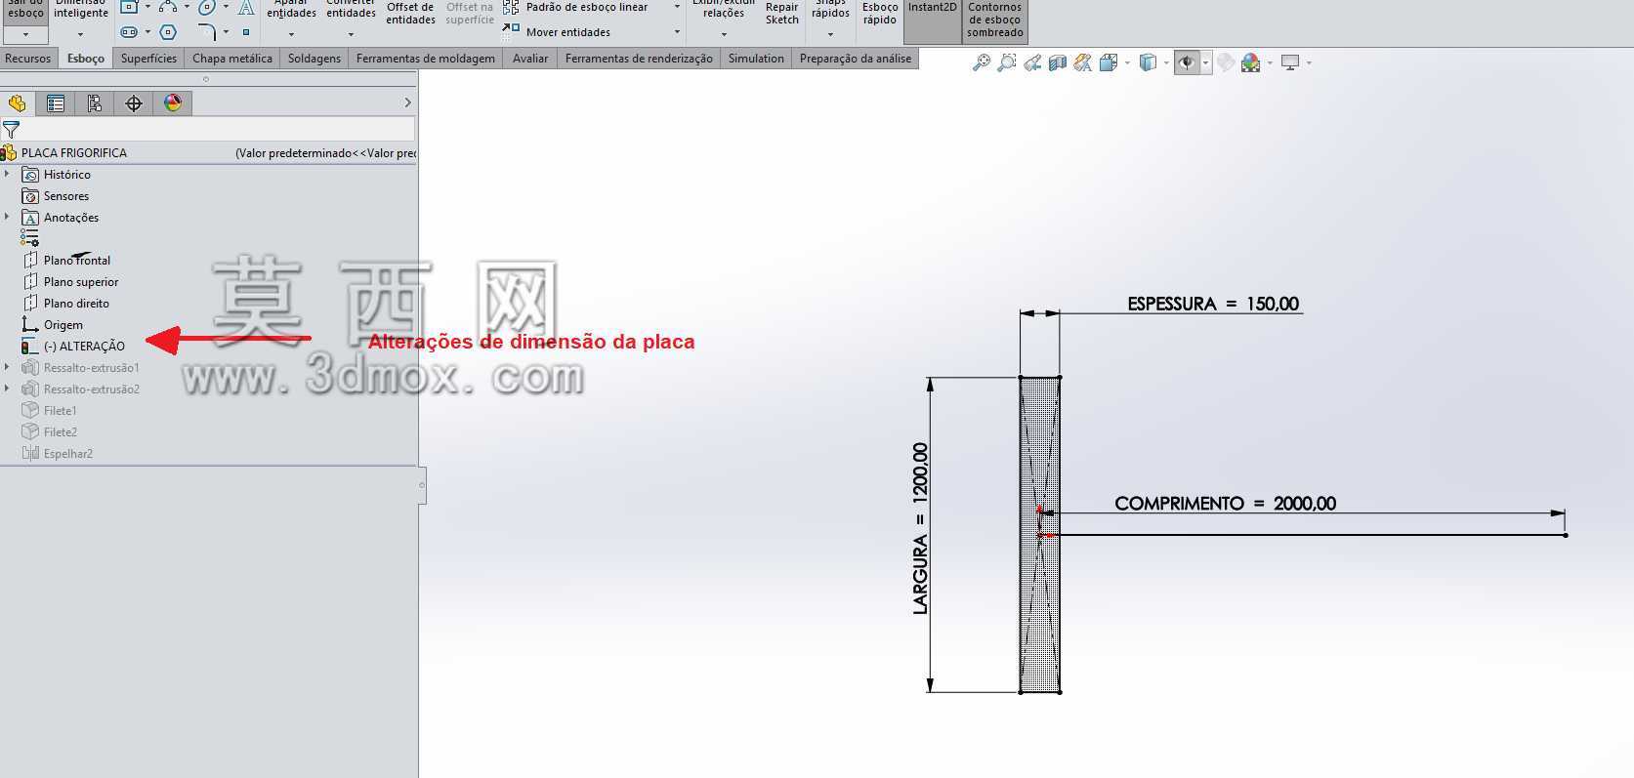The image size is (1634, 778).
Task: Switch to the Ferramentas de moldagem tab
Action: point(426,59)
